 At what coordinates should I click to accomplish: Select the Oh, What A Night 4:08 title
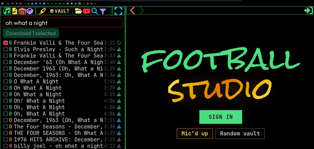pyautogui.click(x=39, y=107)
